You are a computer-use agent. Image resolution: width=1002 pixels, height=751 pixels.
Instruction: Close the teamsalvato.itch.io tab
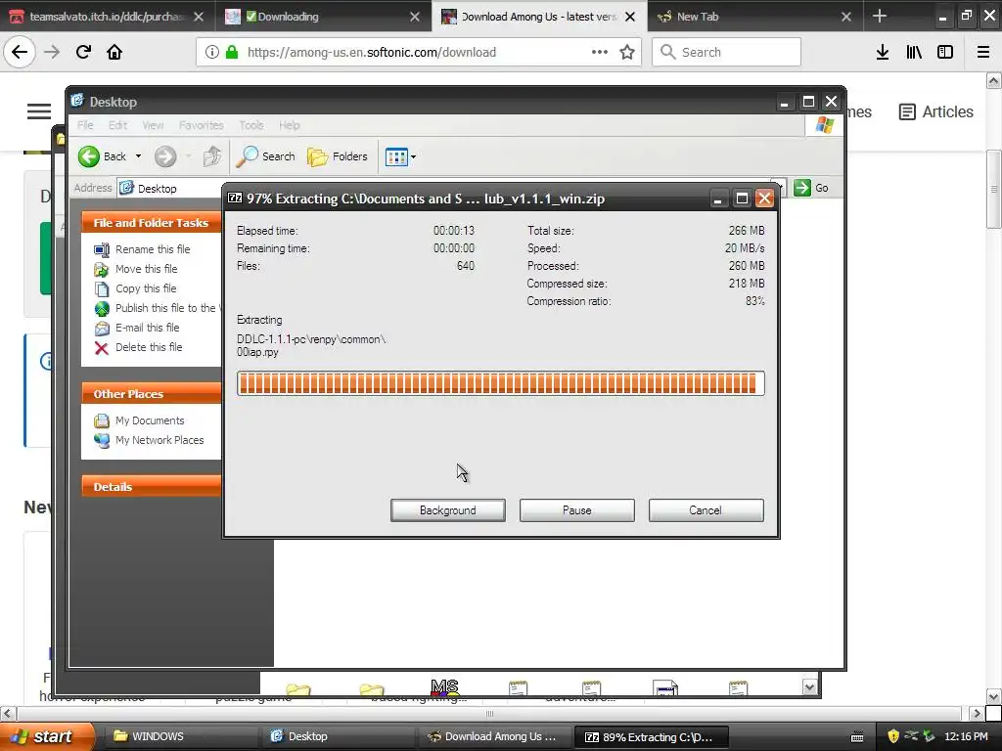point(199,17)
